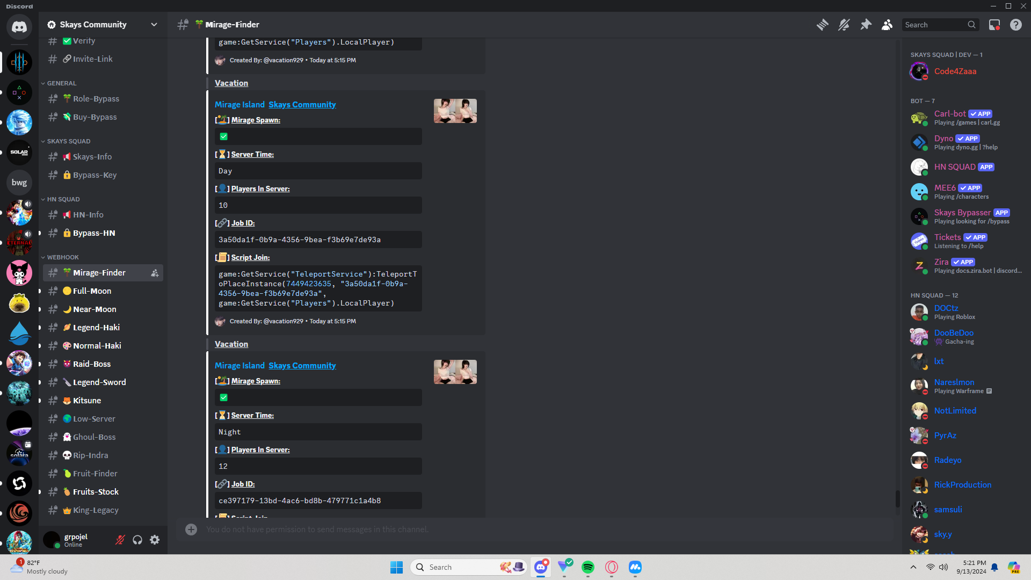Image resolution: width=1031 pixels, height=580 pixels.
Task: Click the Windows taskbar Search box
Action: [x=469, y=567]
